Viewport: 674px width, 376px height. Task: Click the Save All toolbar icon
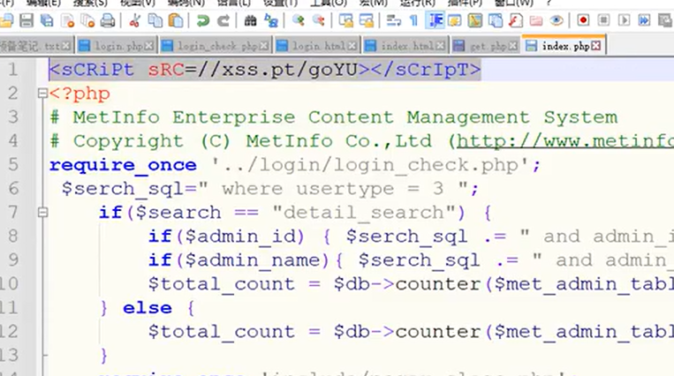pos(47,20)
